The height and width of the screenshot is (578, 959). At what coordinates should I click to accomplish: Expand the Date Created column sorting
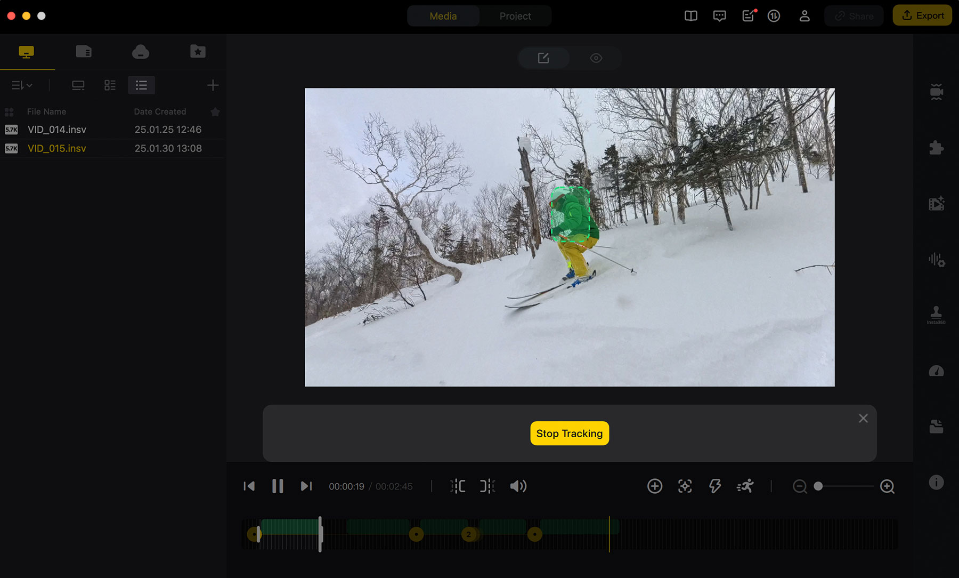(x=160, y=111)
